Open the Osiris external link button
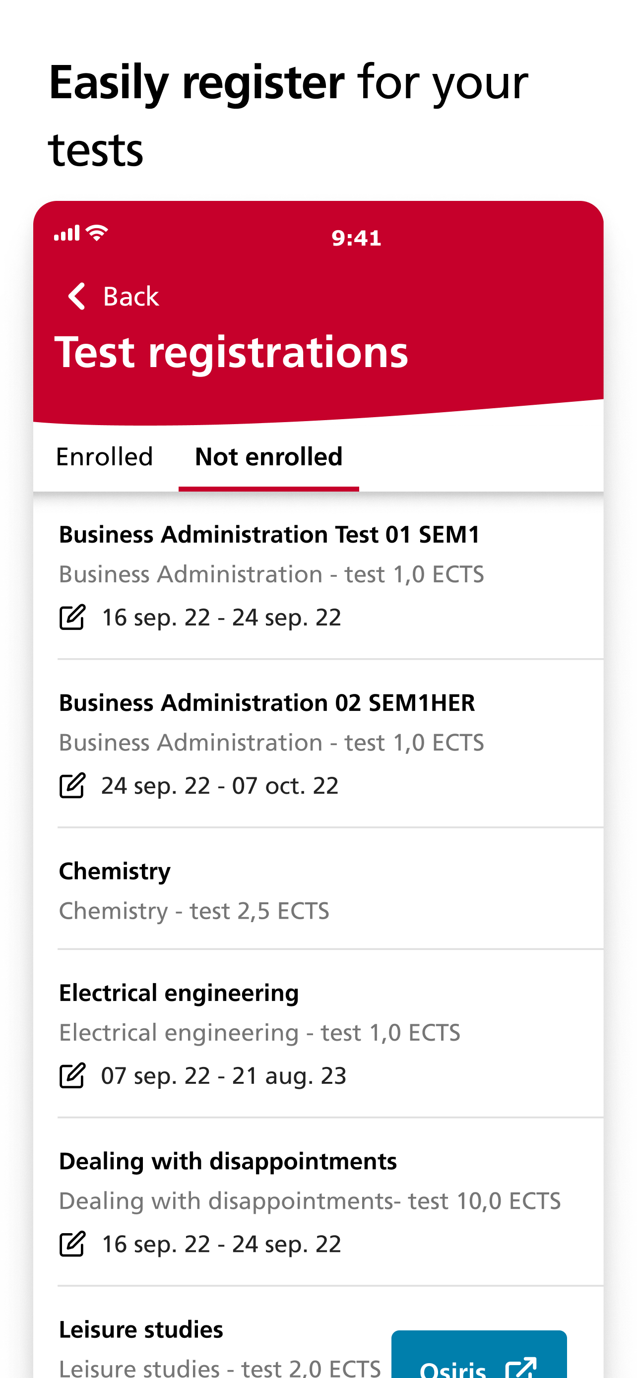The image size is (637, 1378). tap(479, 1355)
